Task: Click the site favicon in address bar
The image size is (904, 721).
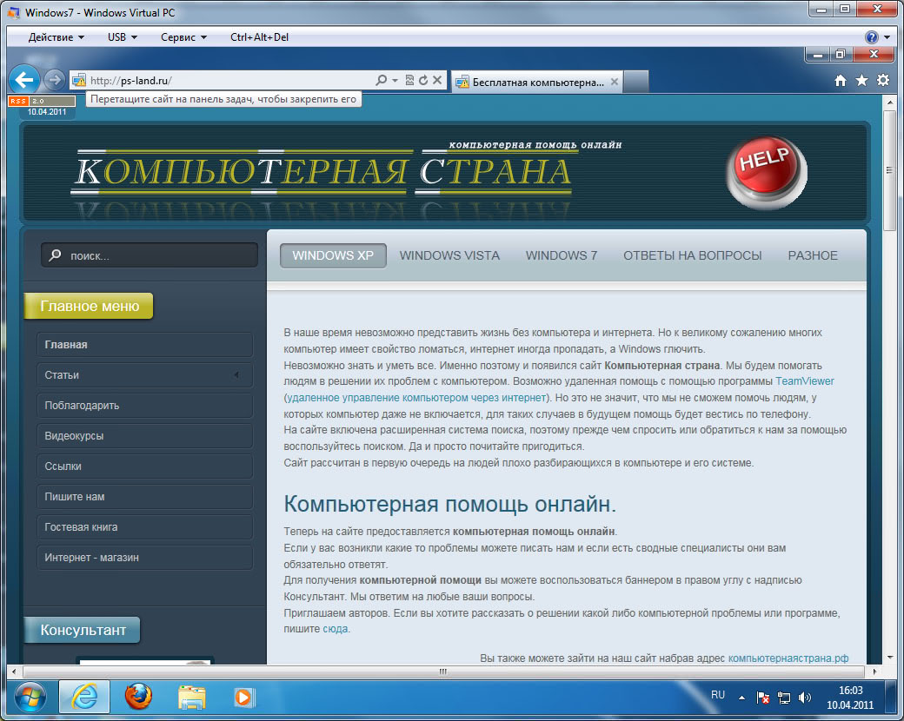Action: tap(79, 80)
